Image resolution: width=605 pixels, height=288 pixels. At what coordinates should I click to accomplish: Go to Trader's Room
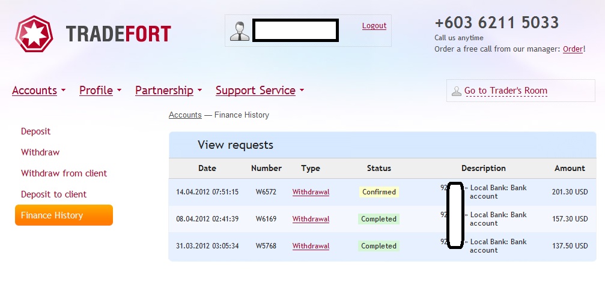[506, 91]
